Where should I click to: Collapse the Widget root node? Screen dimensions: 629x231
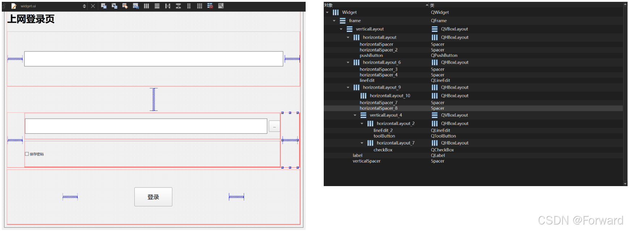point(327,12)
